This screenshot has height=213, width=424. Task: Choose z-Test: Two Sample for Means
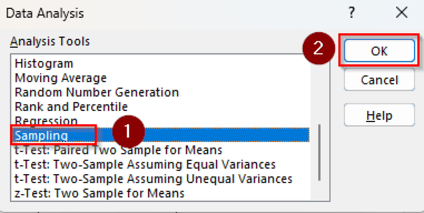[99, 193]
